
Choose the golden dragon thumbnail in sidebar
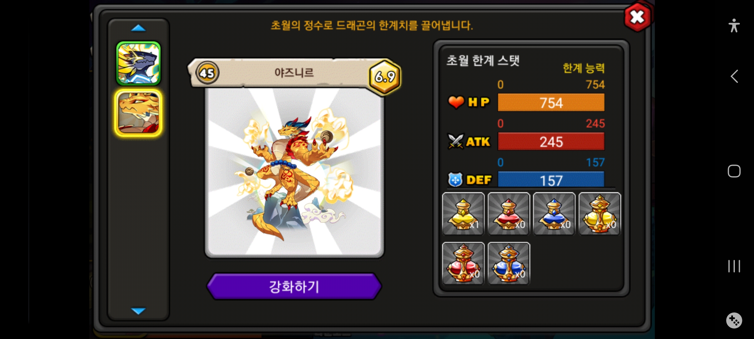[139, 113]
